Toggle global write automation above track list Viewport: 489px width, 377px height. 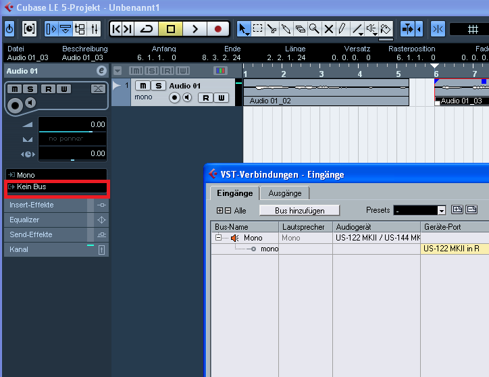tap(183, 71)
